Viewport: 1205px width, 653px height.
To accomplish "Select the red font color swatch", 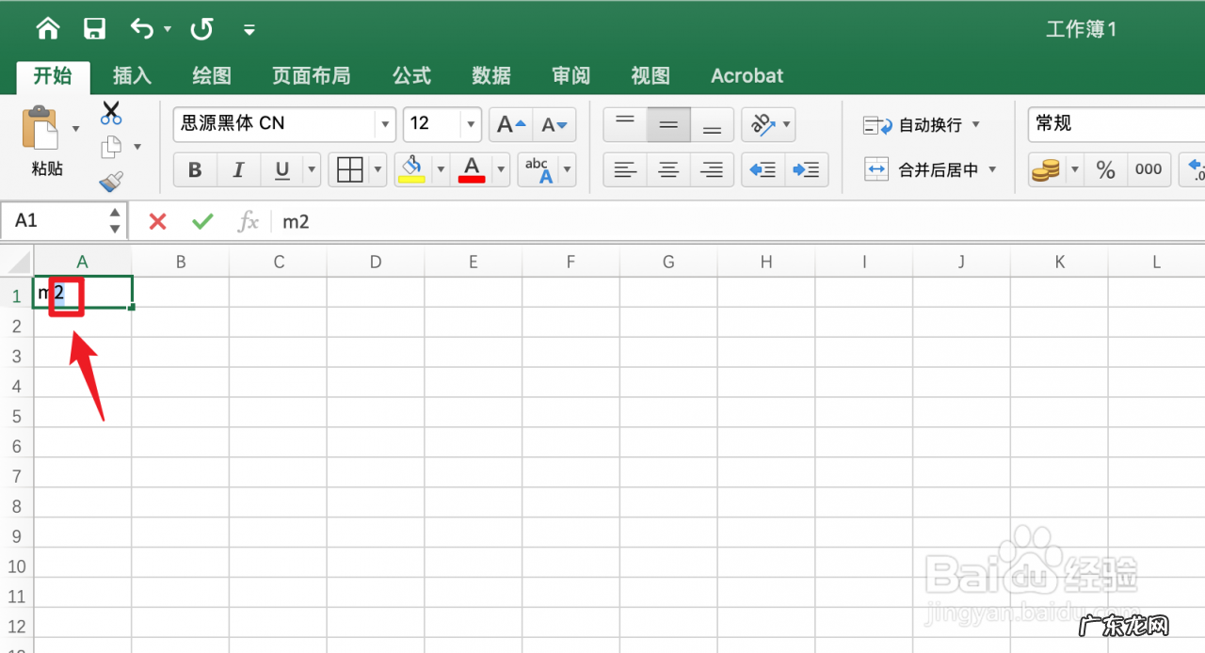I will point(471,169).
